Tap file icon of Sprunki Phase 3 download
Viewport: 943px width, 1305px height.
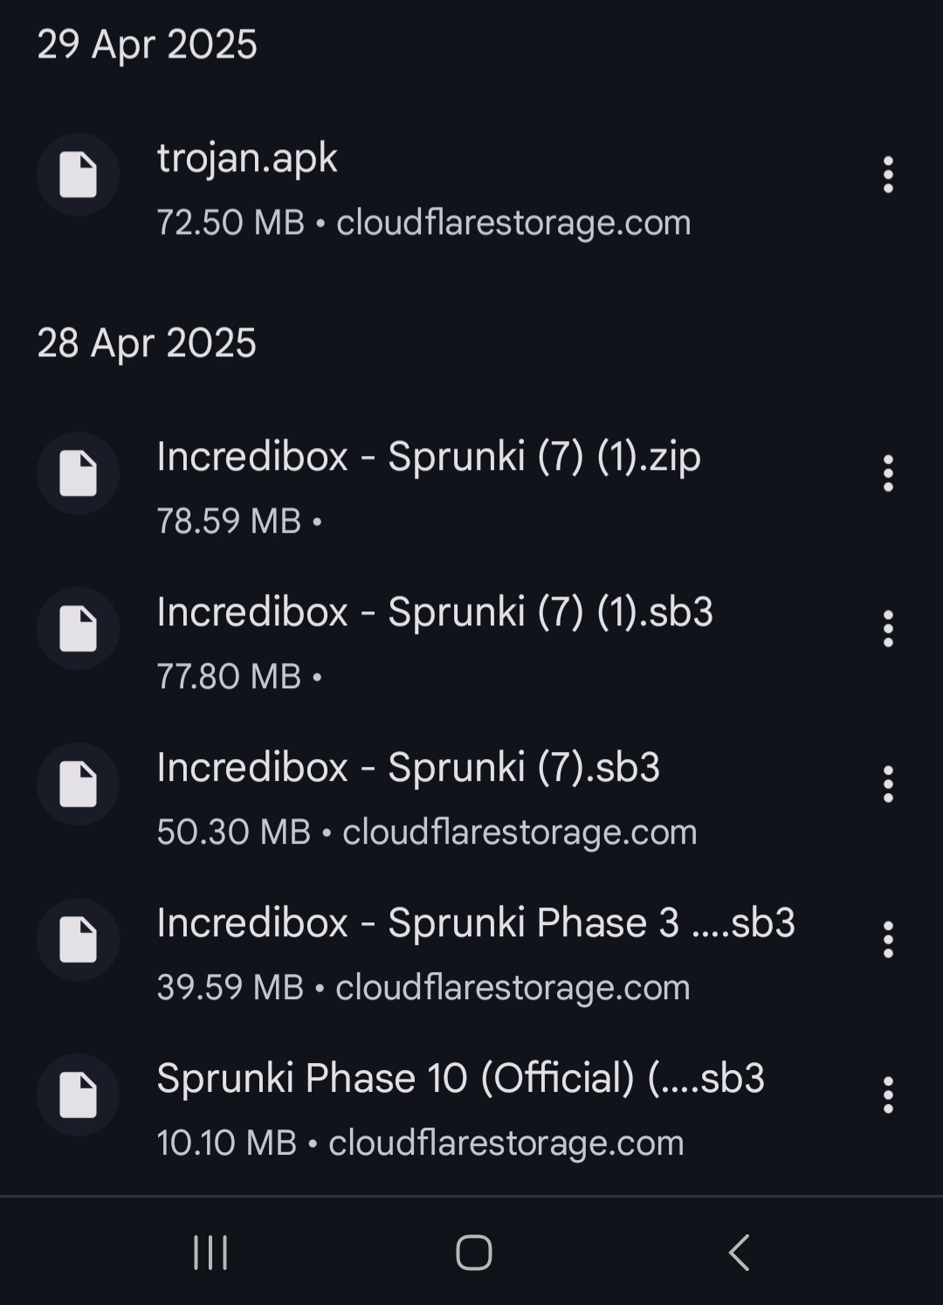tap(78, 940)
